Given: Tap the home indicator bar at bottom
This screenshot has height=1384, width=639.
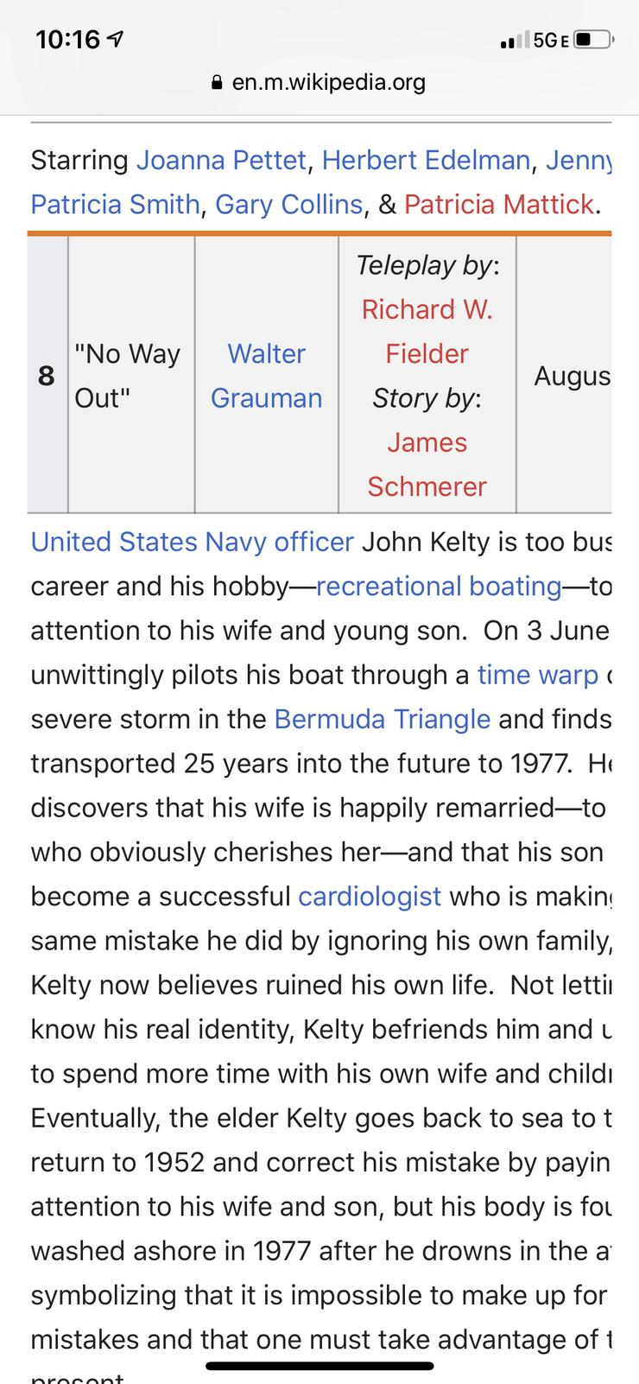Looking at the screenshot, I should (319, 1366).
